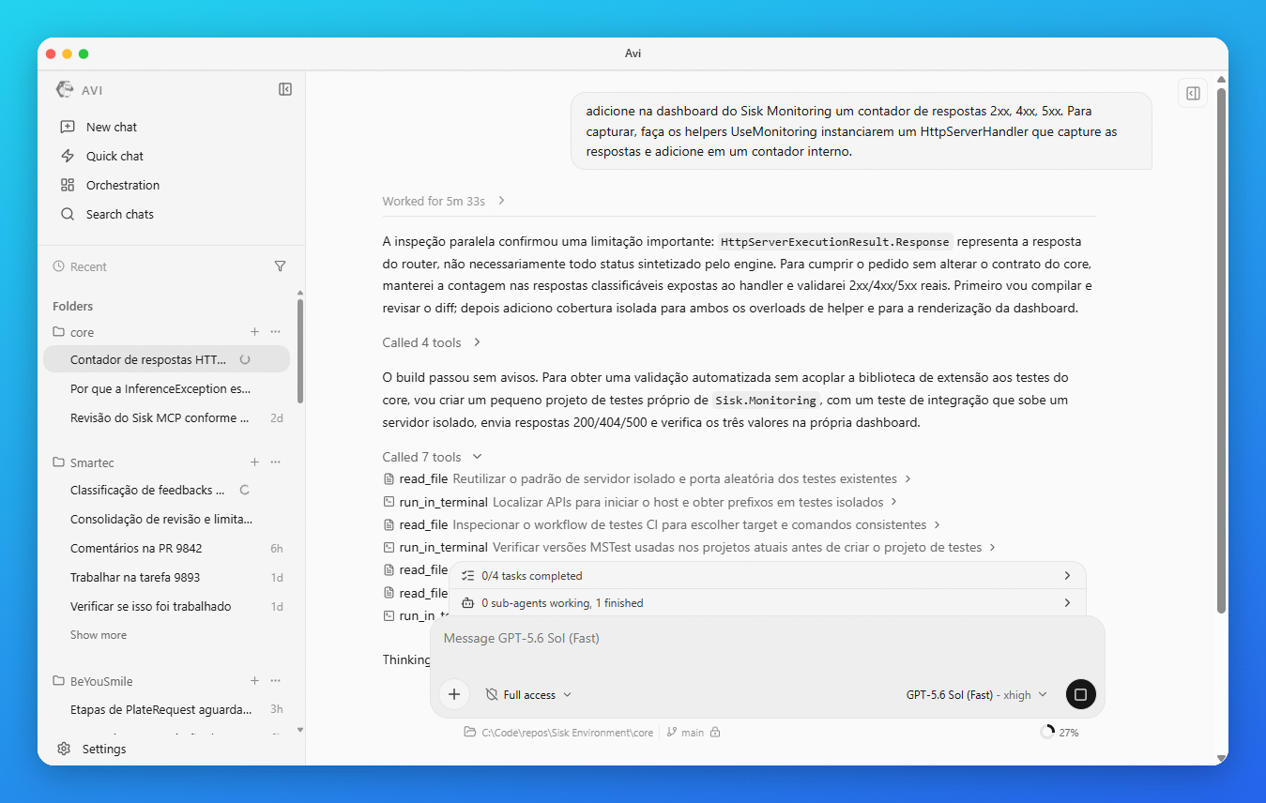1266x803 pixels.
Task: Open chat 'Por que a InferenceException es...'
Action: [x=166, y=388]
